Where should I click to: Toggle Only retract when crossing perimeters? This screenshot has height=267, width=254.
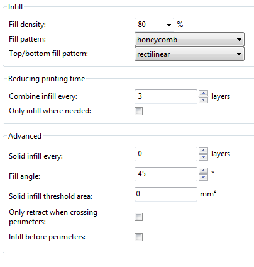(x=138, y=217)
